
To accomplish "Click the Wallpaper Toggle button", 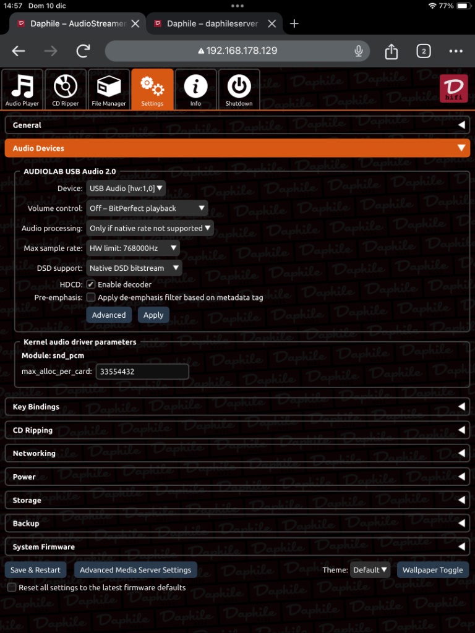I will [433, 570].
